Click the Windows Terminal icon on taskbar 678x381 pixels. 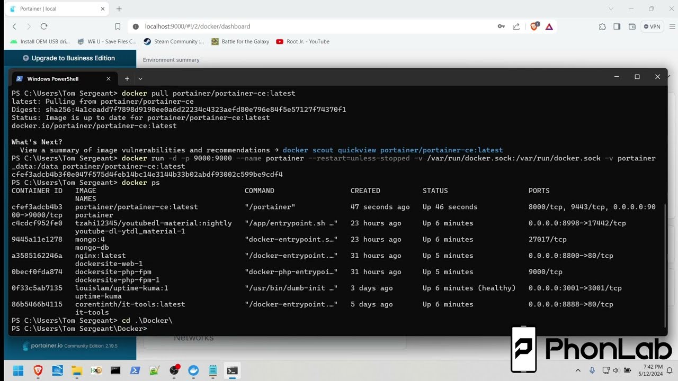[x=232, y=370]
